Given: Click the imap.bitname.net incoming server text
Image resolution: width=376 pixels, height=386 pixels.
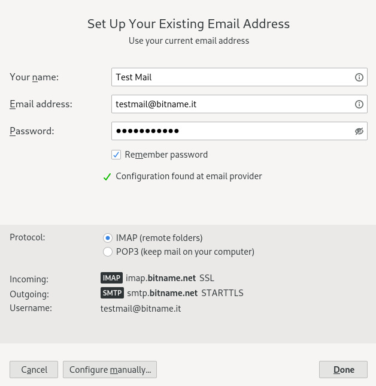Looking at the screenshot, I should click(x=161, y=278).
